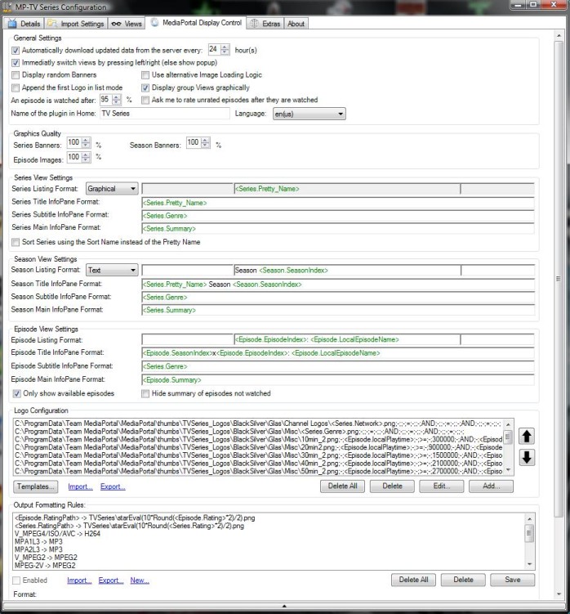Toggle immediately switch views by left/right

(16, 63)
